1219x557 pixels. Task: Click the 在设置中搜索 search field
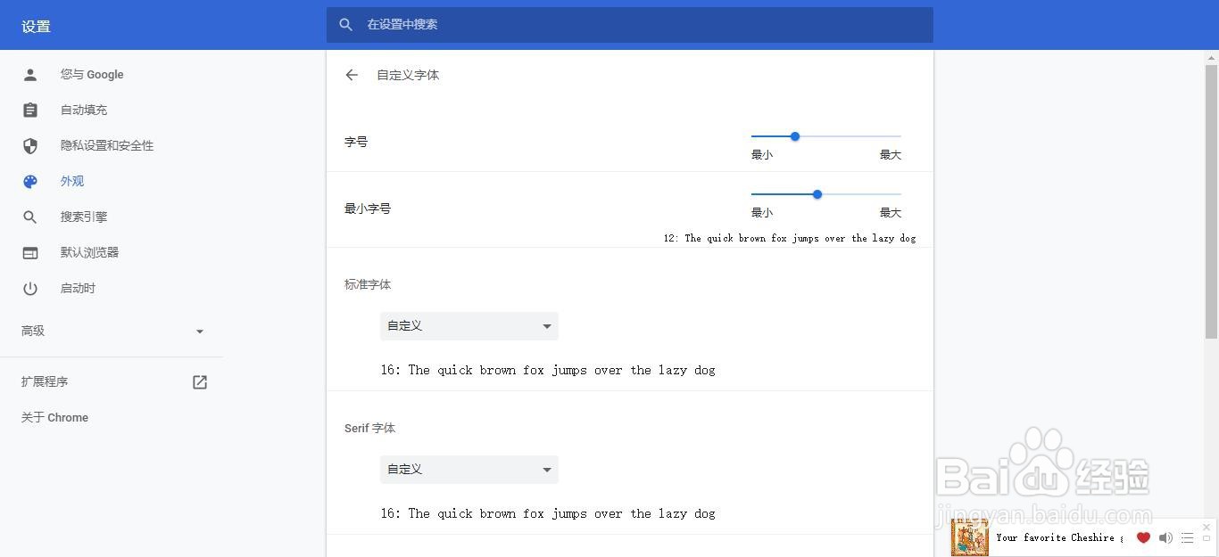(643, 25)
